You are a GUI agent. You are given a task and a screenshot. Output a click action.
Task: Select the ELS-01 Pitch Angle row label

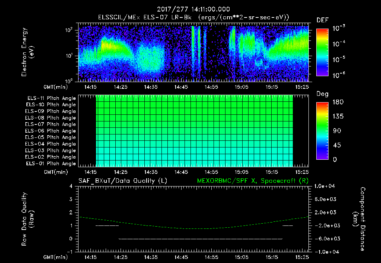click(51, 163)
